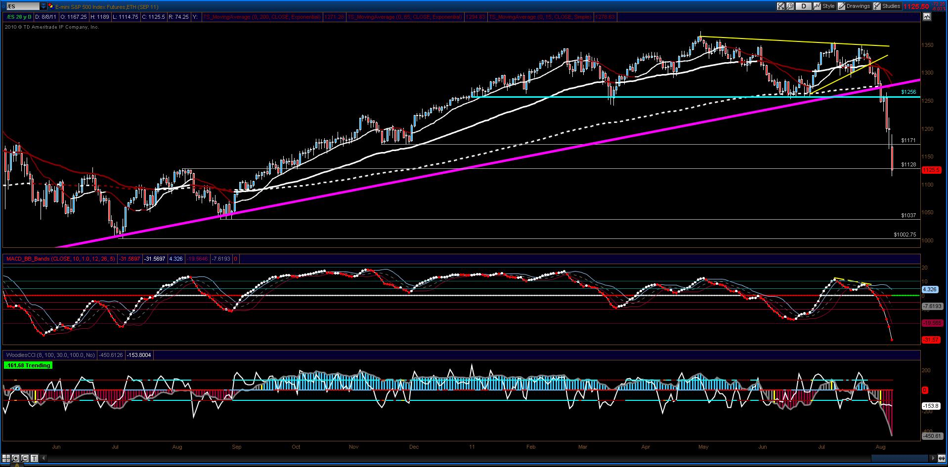Click the -153.8 CCI axis value bubble
Viewport: 948px width, 467px height.
point(931,405)
